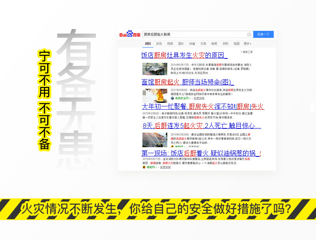Viewport: 316px width, 240px height.
Task: Switch to the 贴吧 tab
Action: pyautogui.click(x=214, y=44)
